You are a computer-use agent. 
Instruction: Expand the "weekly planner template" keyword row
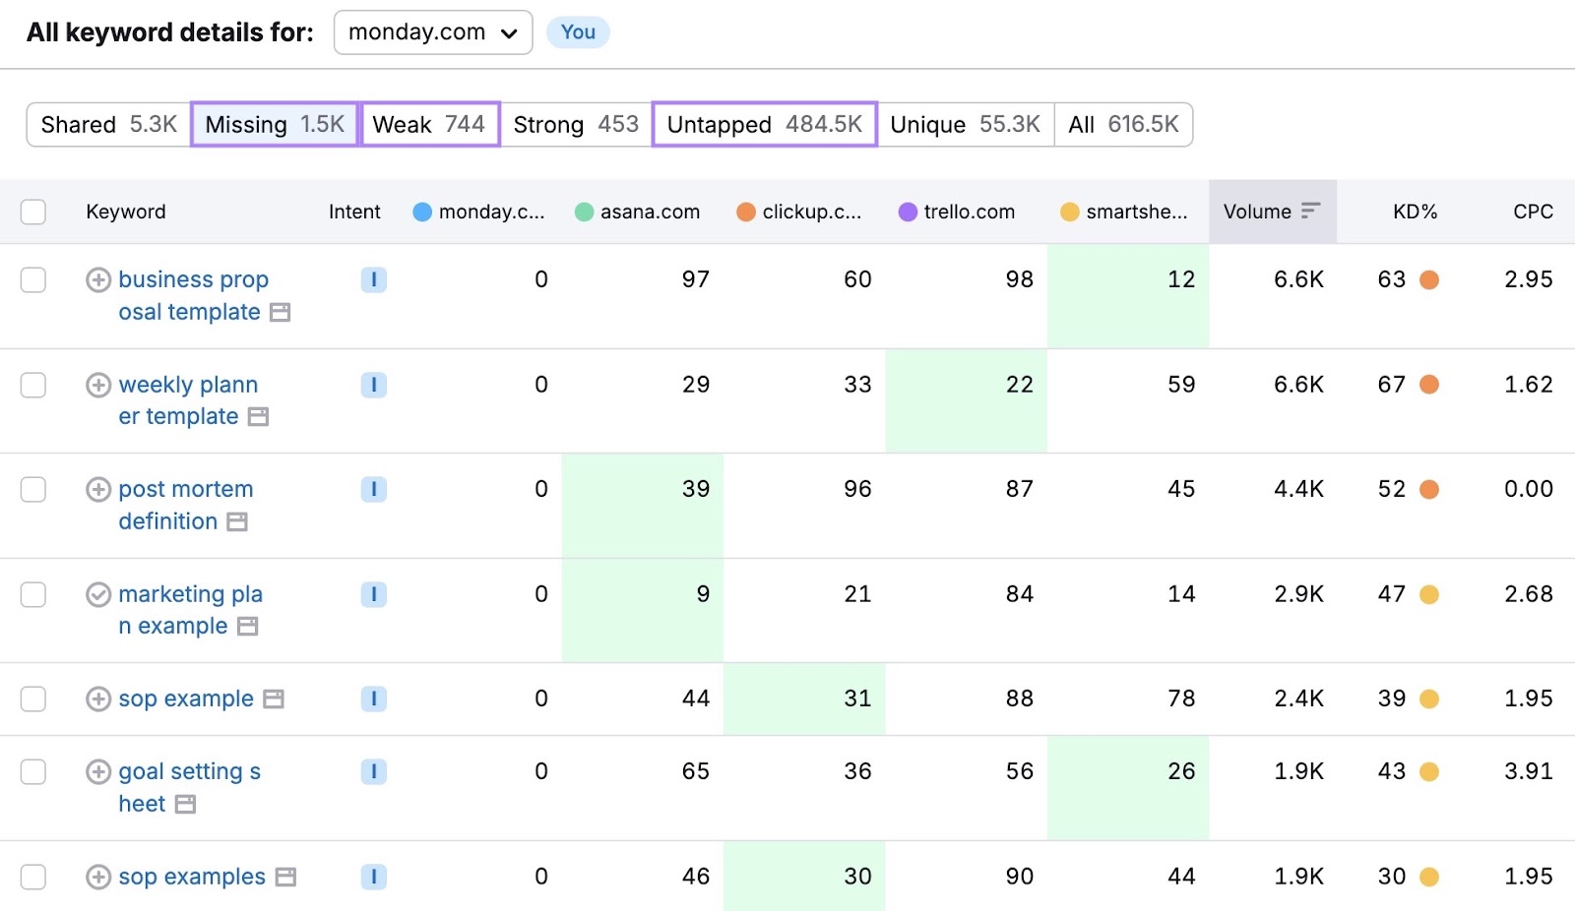(97, 385)
